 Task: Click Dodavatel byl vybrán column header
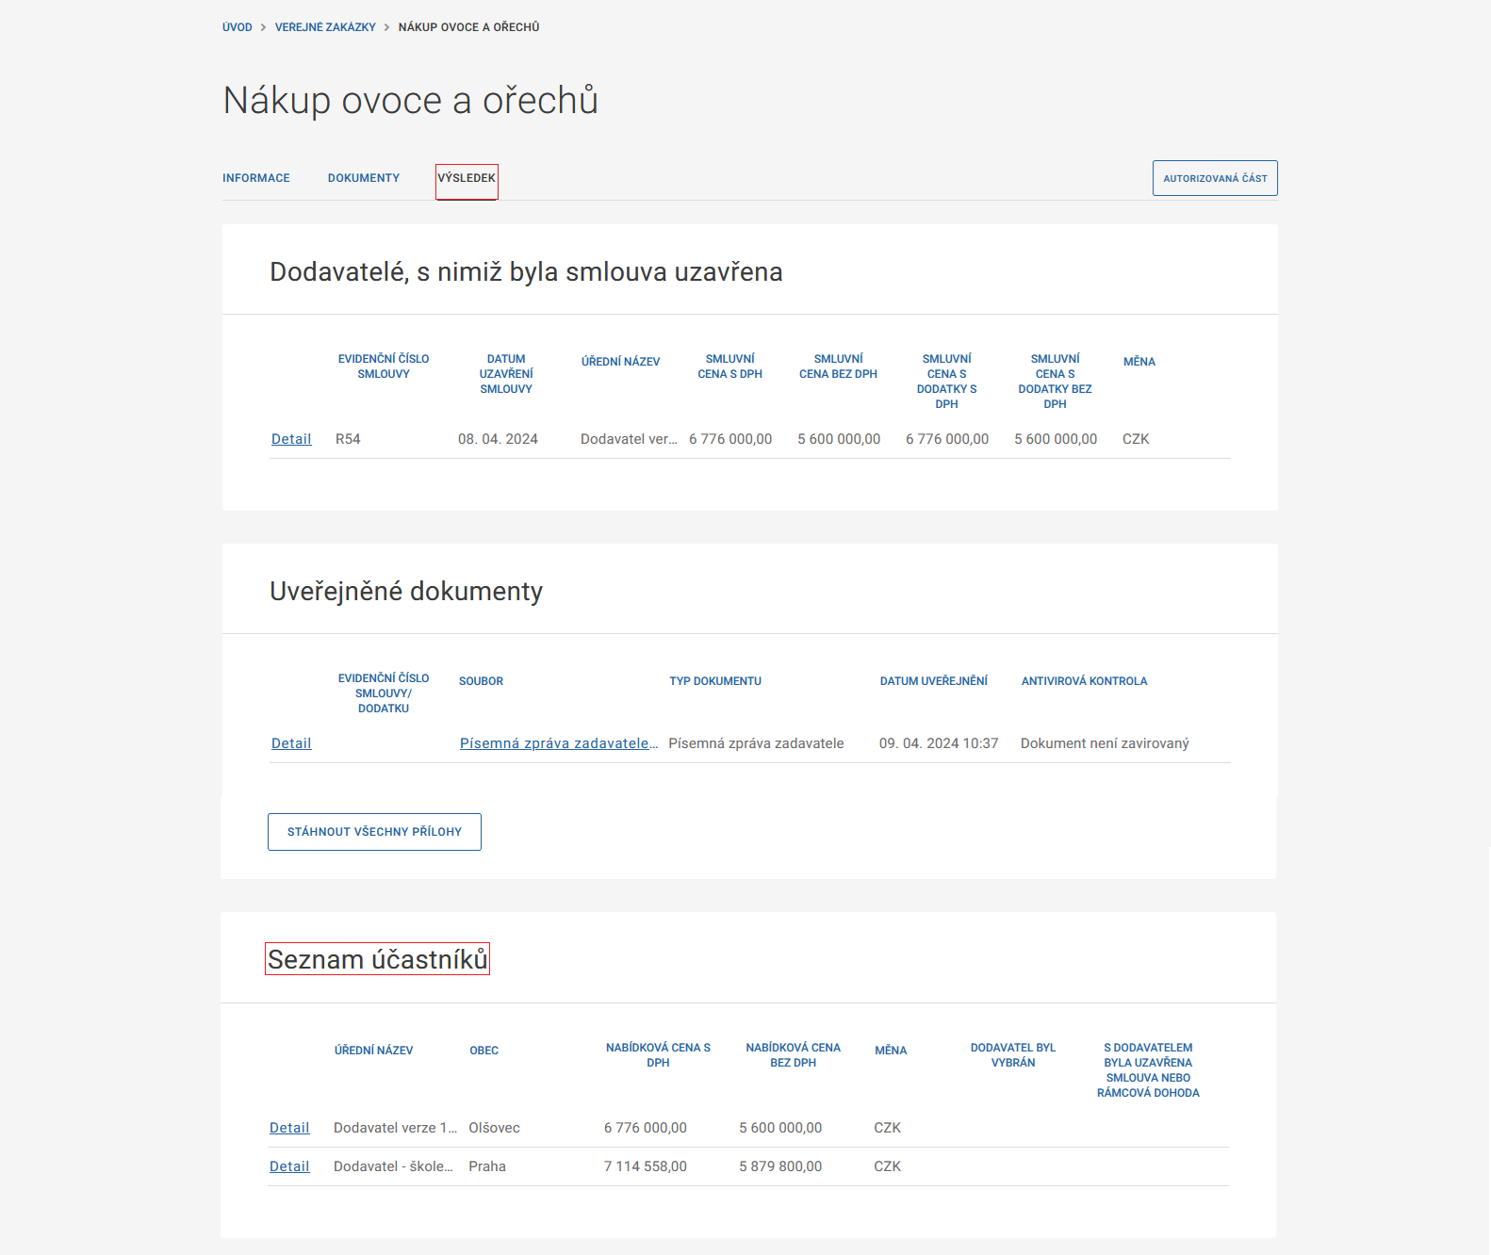1013,1055
